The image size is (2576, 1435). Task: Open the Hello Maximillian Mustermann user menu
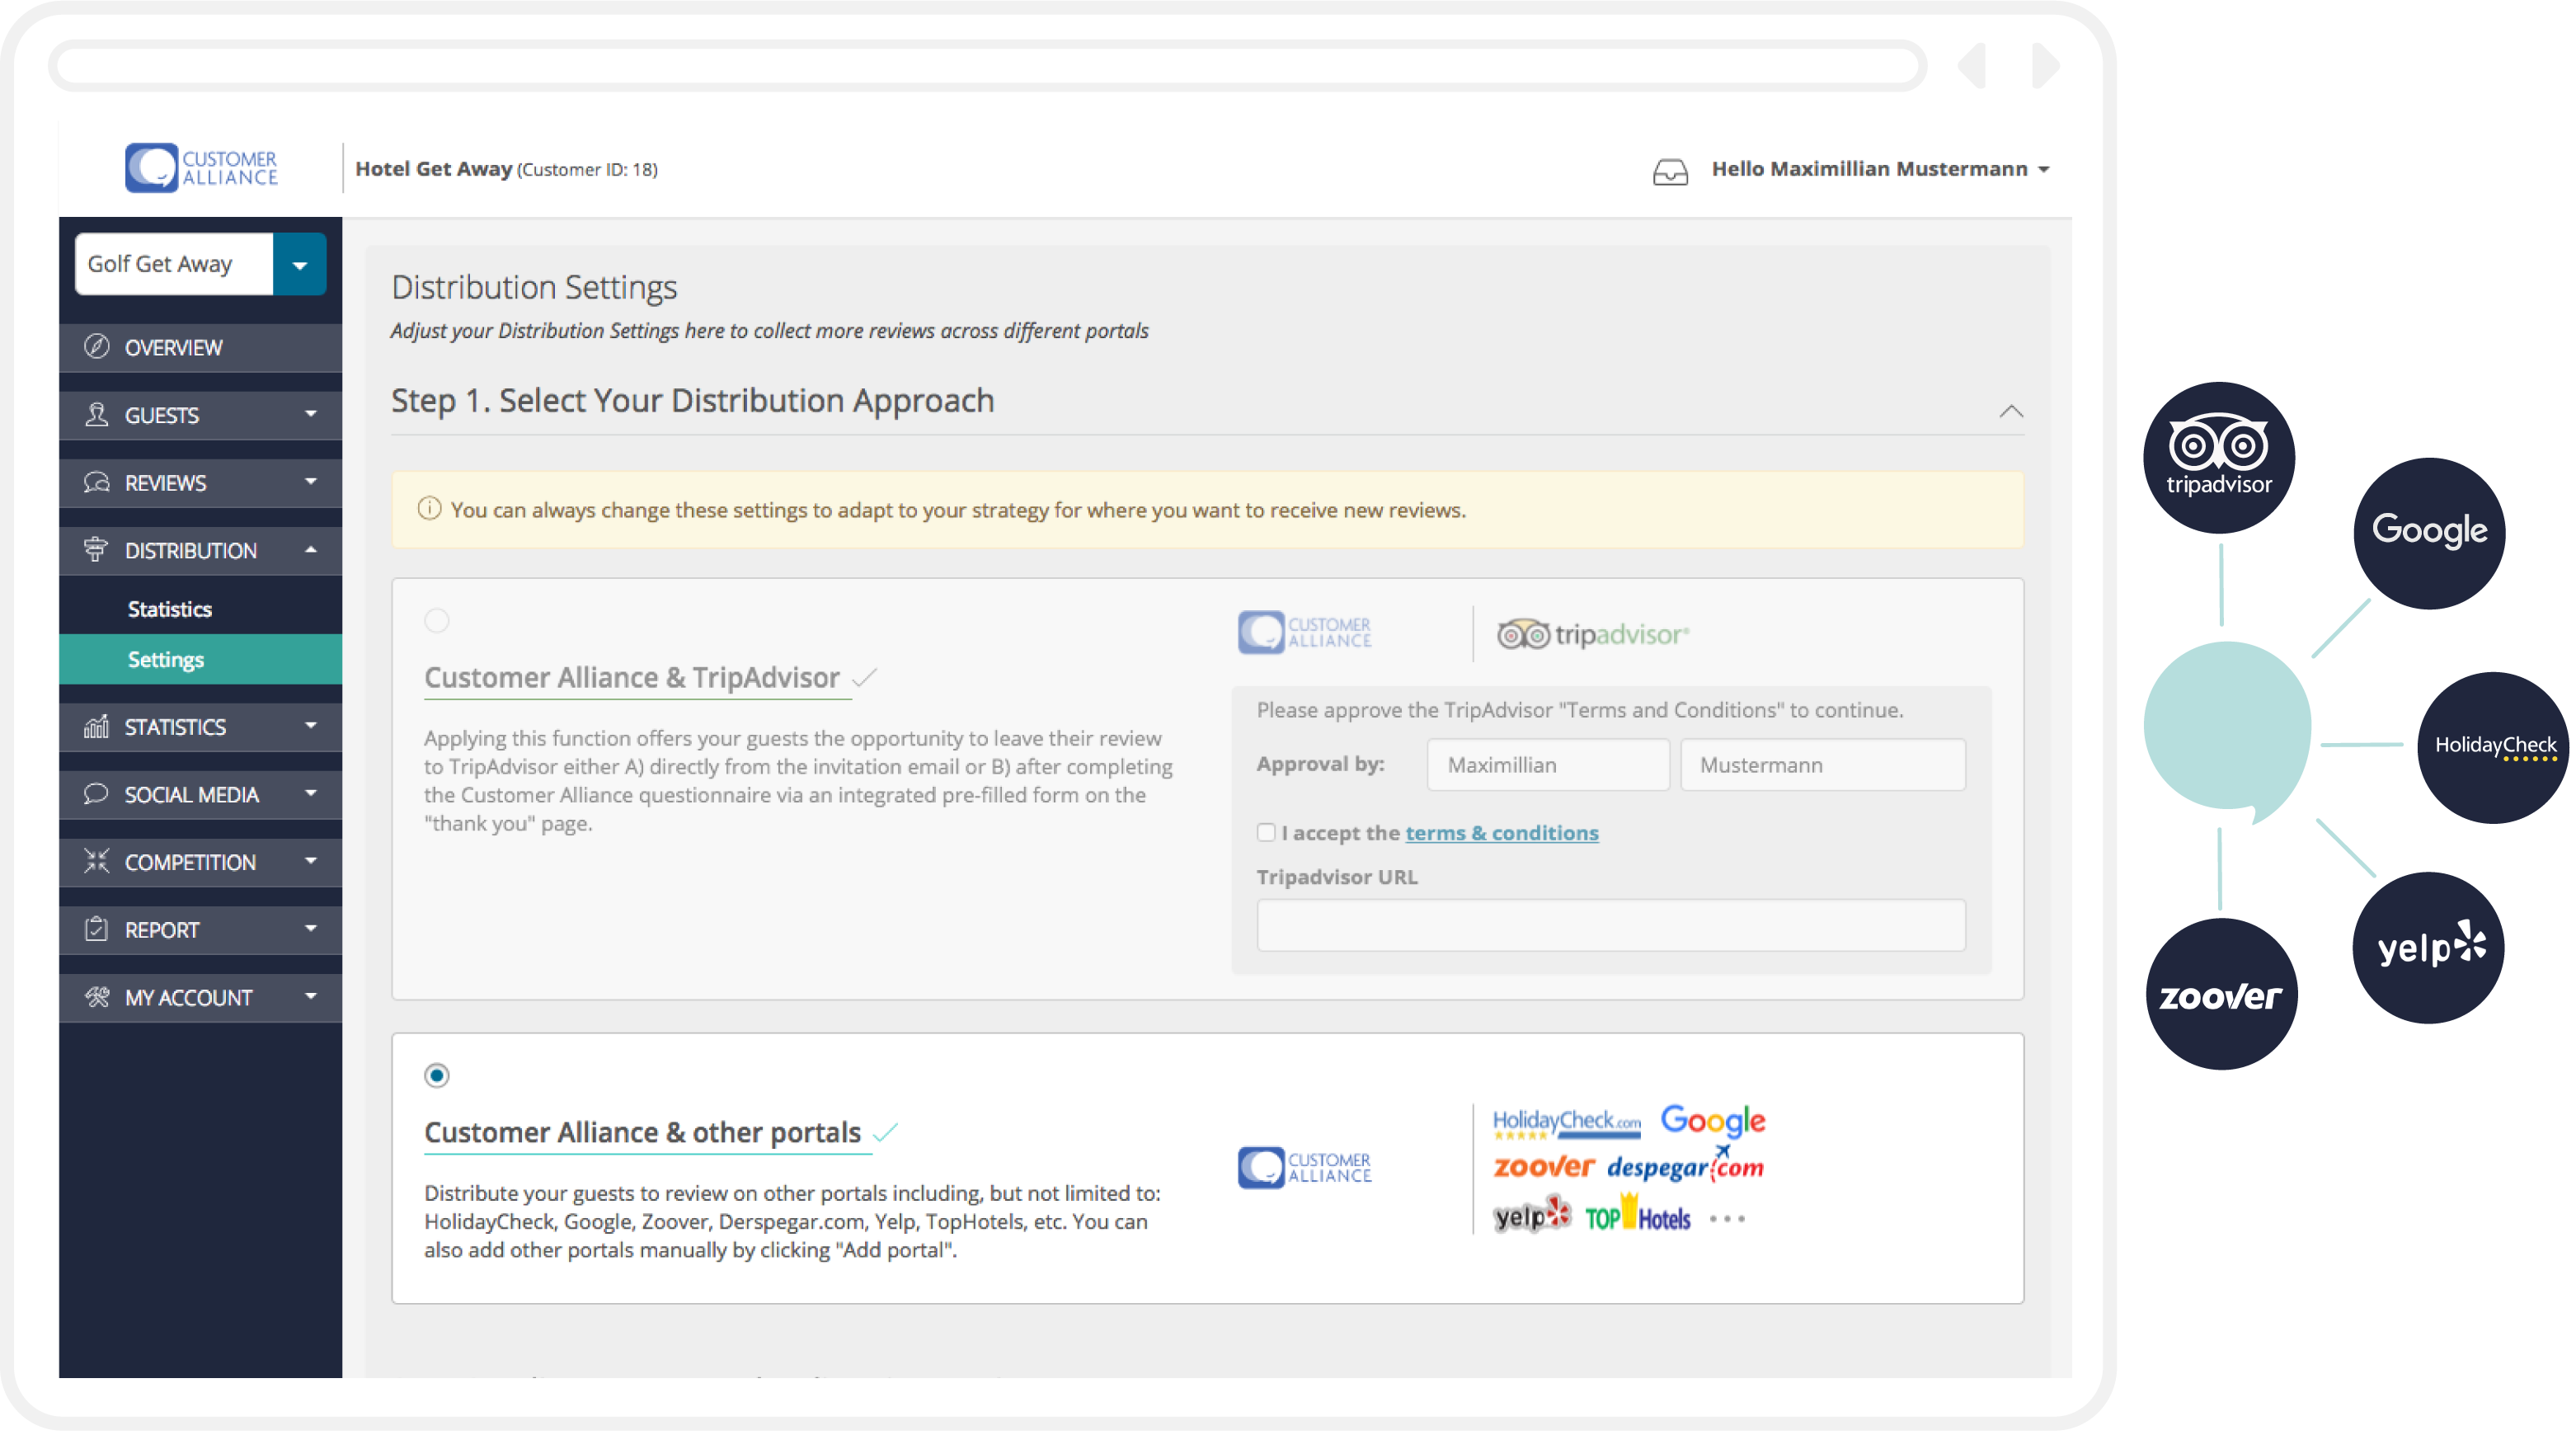[1880, 169]
